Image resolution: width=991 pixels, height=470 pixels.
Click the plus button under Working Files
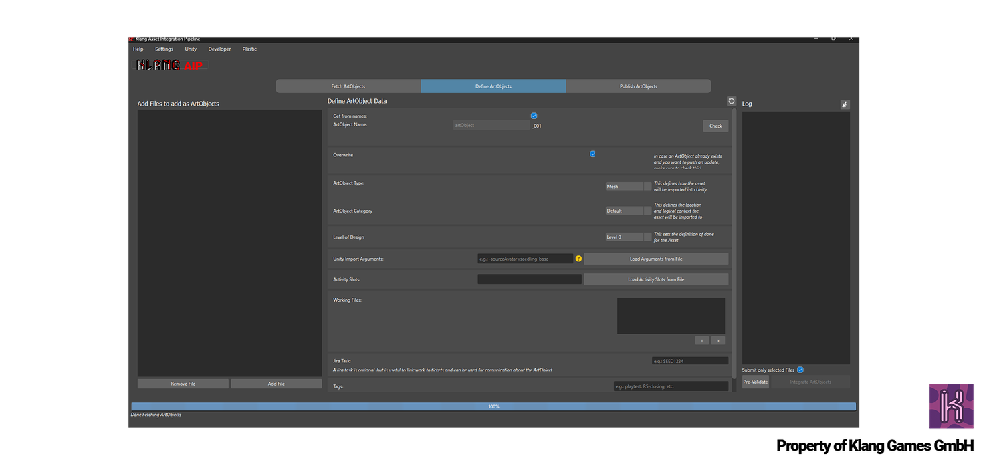(x=718, y=340)
